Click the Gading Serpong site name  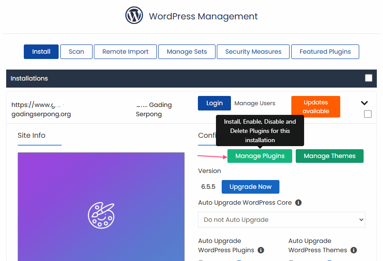[x=154, y=109]
